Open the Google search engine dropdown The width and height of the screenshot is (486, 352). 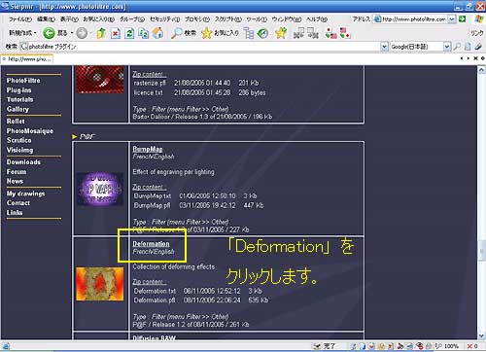447,47
